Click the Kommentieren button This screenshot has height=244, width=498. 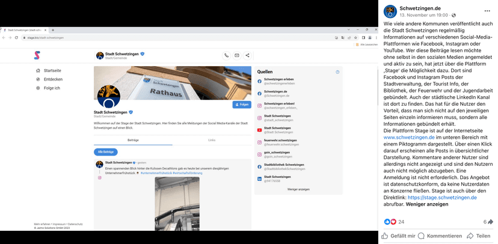pos(440,236)
